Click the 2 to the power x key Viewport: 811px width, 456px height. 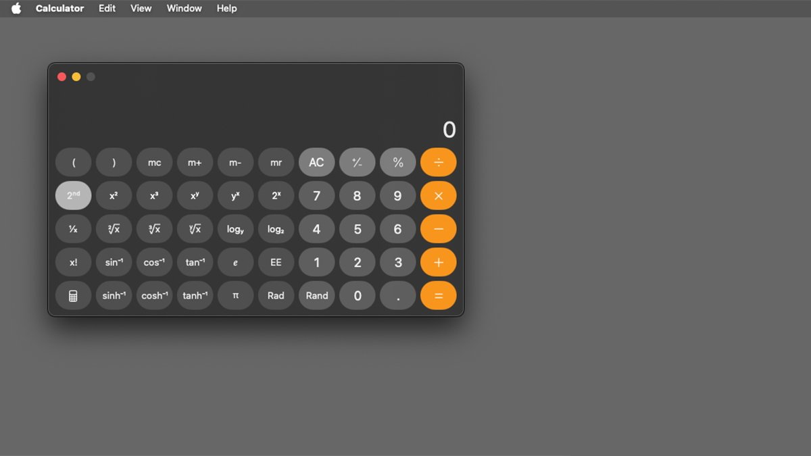tap(276, 196)
